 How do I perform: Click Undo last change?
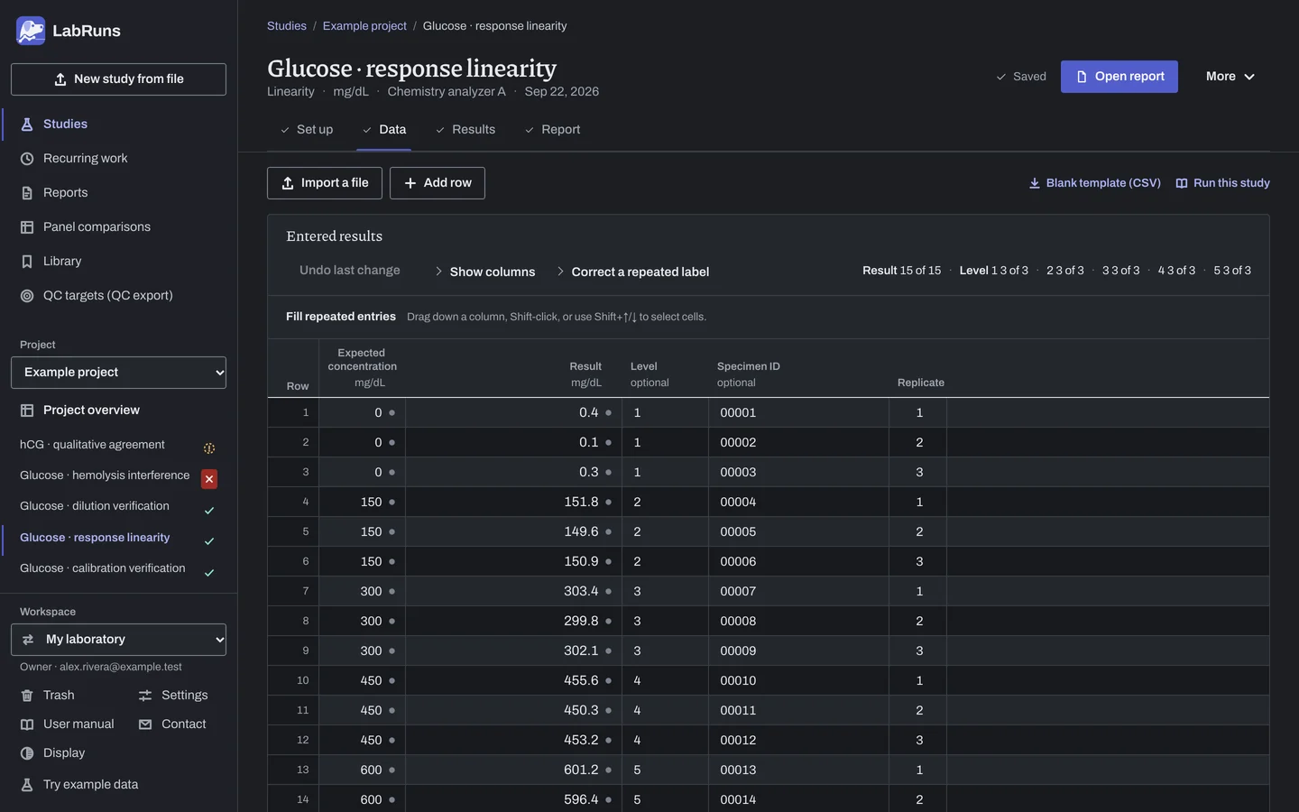pos(350,271)
